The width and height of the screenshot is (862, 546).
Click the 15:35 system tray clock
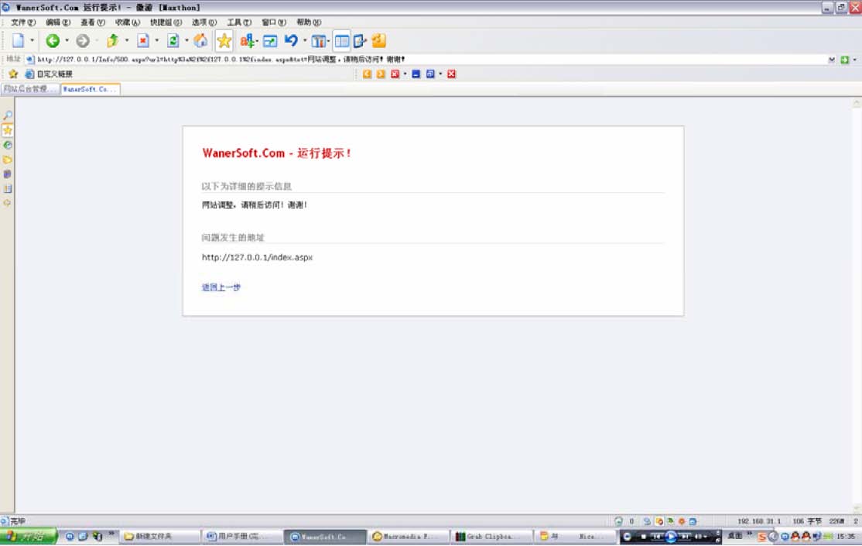point(846,536)
